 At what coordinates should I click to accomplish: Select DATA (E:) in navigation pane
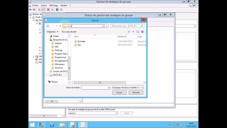click(56, 75)
